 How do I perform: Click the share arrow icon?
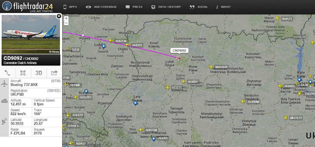point(54,73)
